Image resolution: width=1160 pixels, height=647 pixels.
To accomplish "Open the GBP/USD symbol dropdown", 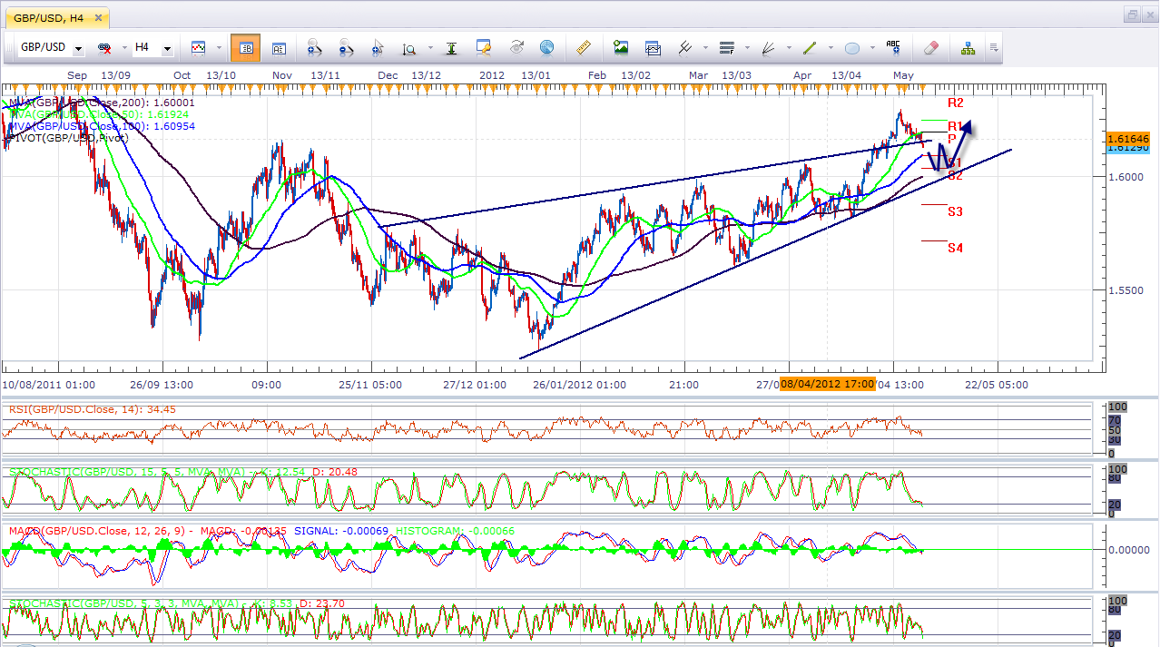I will point(79,48).
